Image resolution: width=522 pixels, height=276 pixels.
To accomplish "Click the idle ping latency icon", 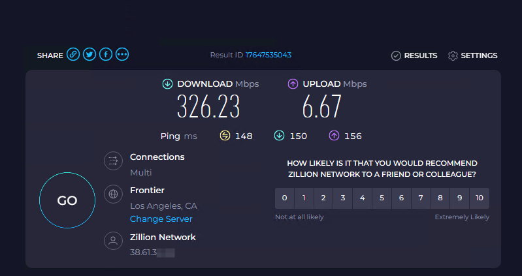I will point(226,136).
